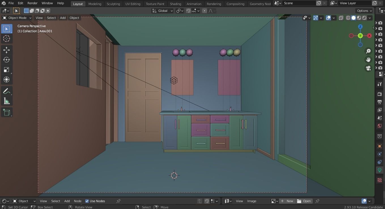
Task: Open the Collection properties tab
Action: click(380, 136)
